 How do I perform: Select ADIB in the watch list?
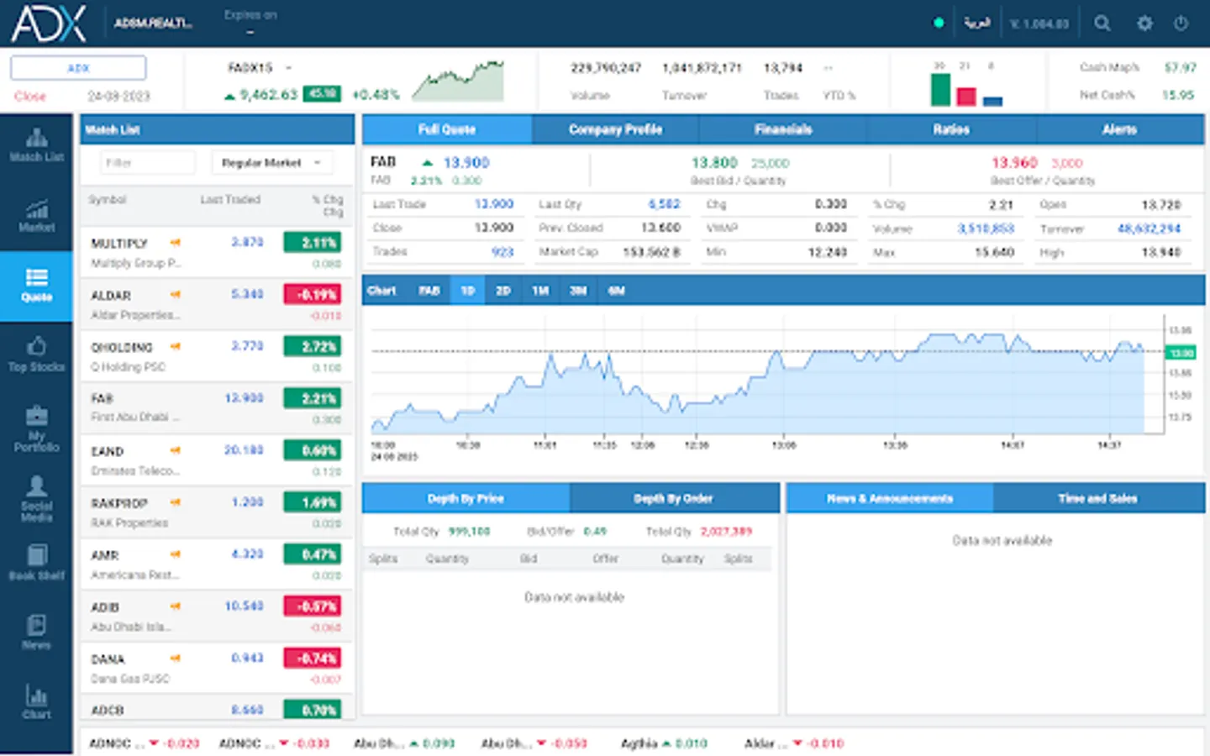217,616
